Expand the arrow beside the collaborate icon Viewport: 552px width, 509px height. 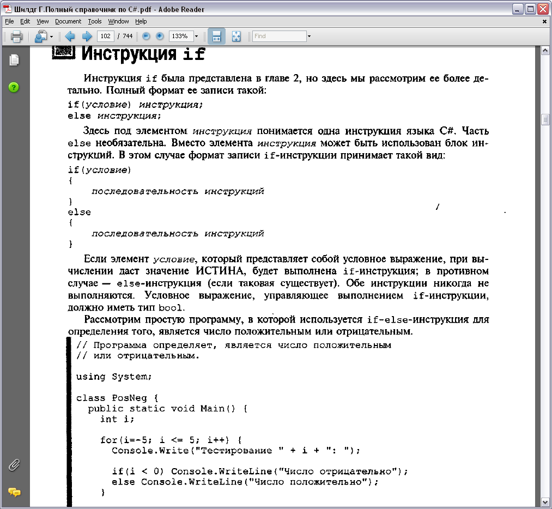[x=51, y=37]
